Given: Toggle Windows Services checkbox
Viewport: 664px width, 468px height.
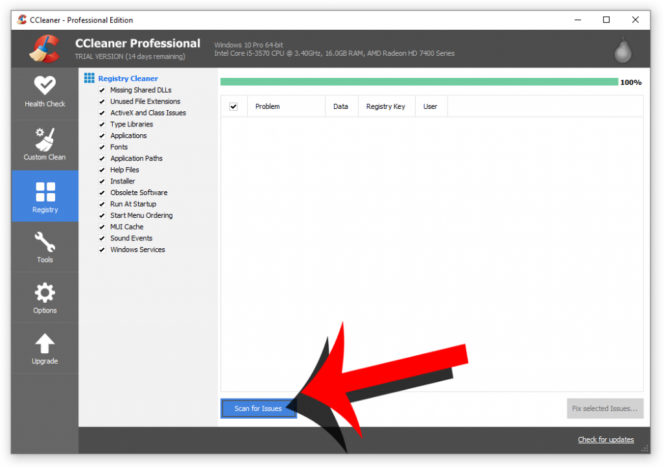Looking at the screenshot, I should coord(102,250).
